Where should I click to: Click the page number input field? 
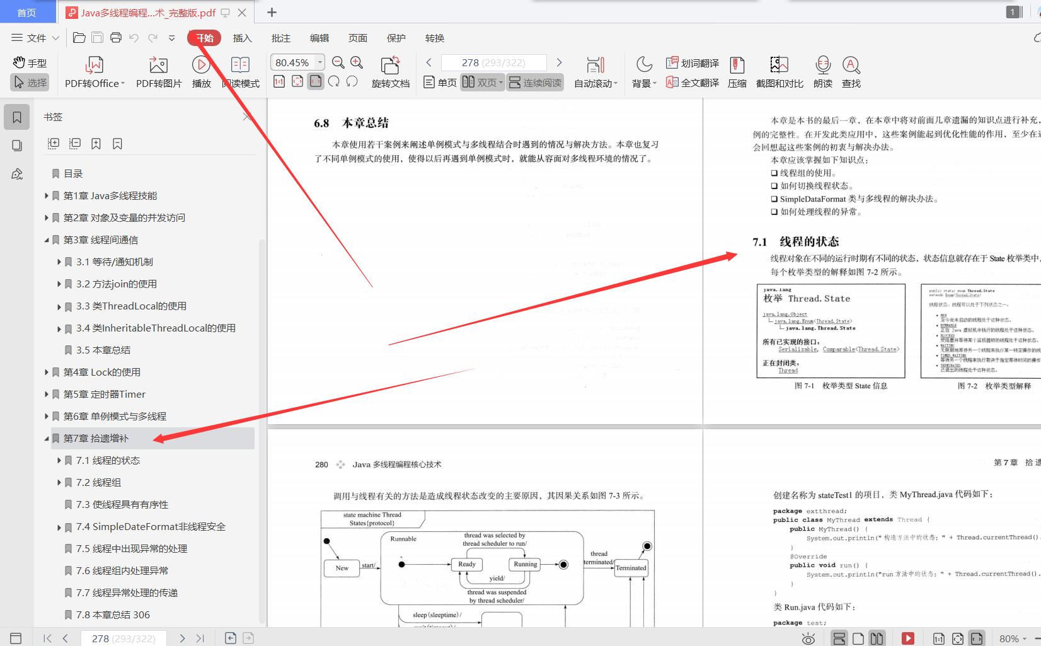(x=493, y=62)
